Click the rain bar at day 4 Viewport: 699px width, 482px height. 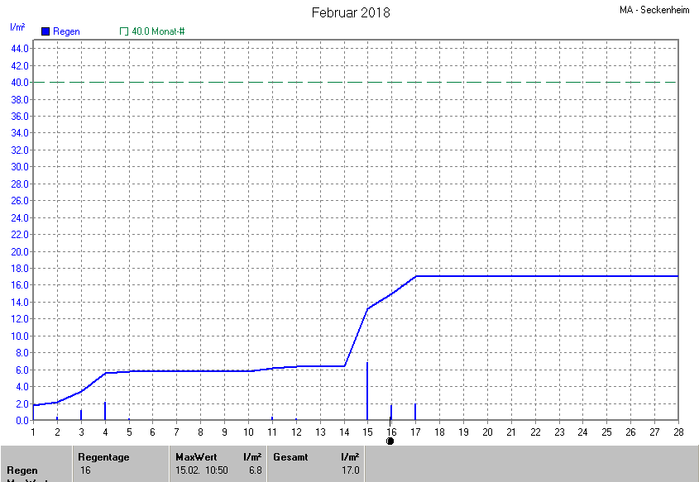tap(105, 411)
